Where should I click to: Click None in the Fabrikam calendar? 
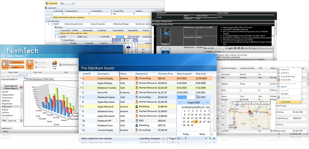coord(202,134)
